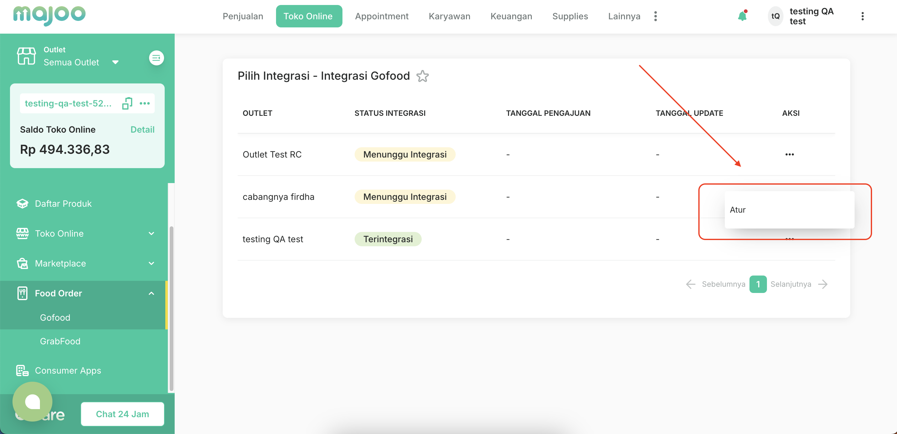The height and width of the screenshot is (434, 897).
Task: Switch to the Appointment tab
Action: [382, 16]
